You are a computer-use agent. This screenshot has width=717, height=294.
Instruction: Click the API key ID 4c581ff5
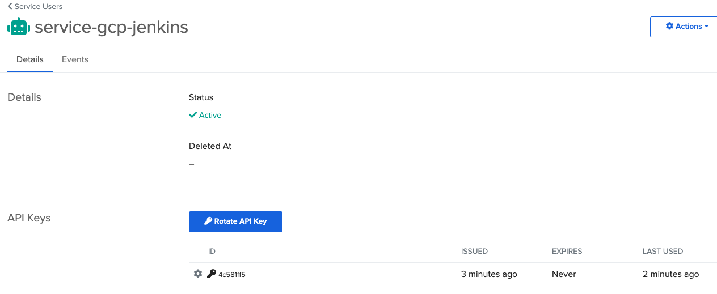(x=232, y=274)
